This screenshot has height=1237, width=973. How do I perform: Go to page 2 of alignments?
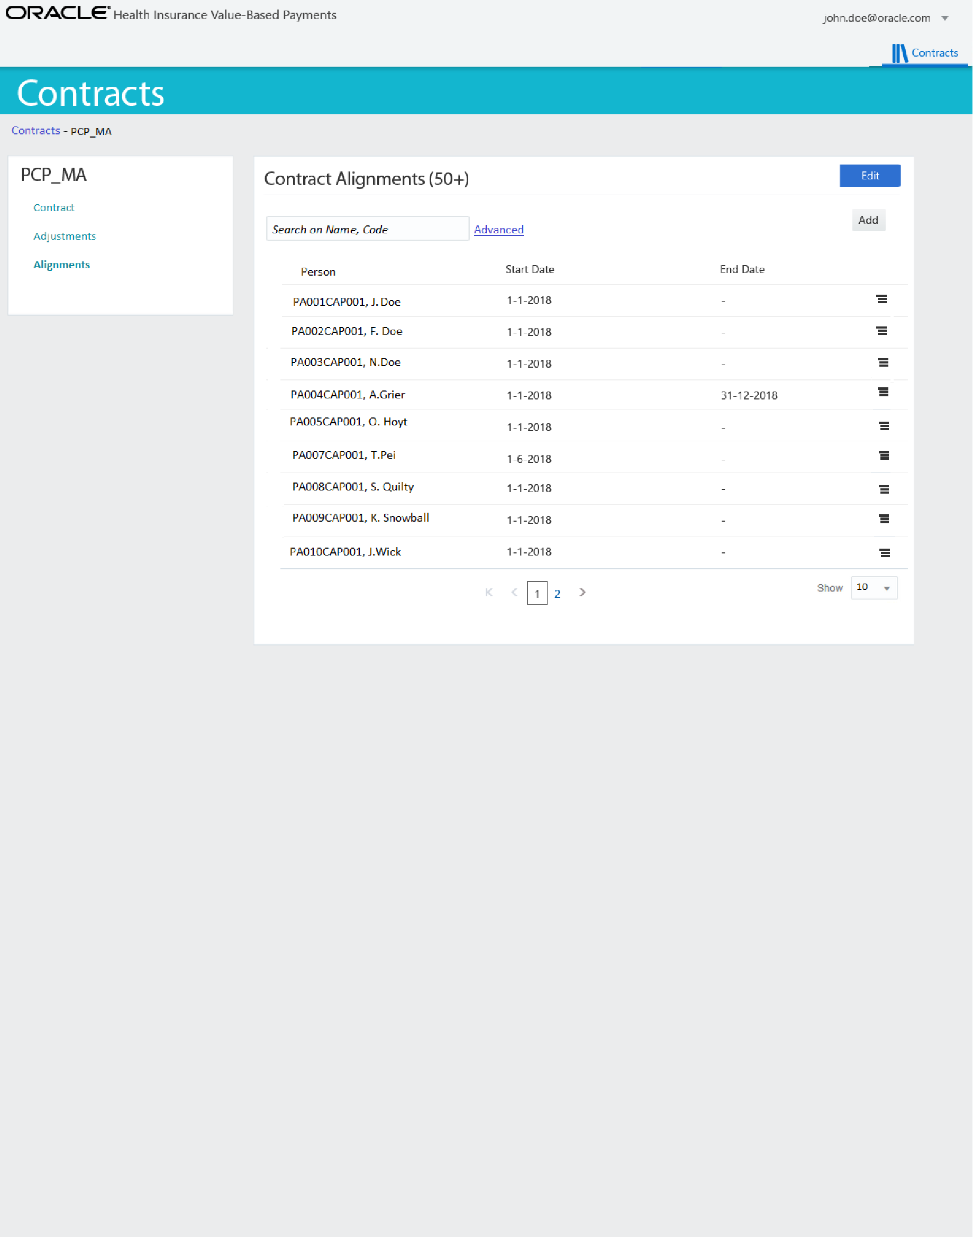tap(557, 594)
